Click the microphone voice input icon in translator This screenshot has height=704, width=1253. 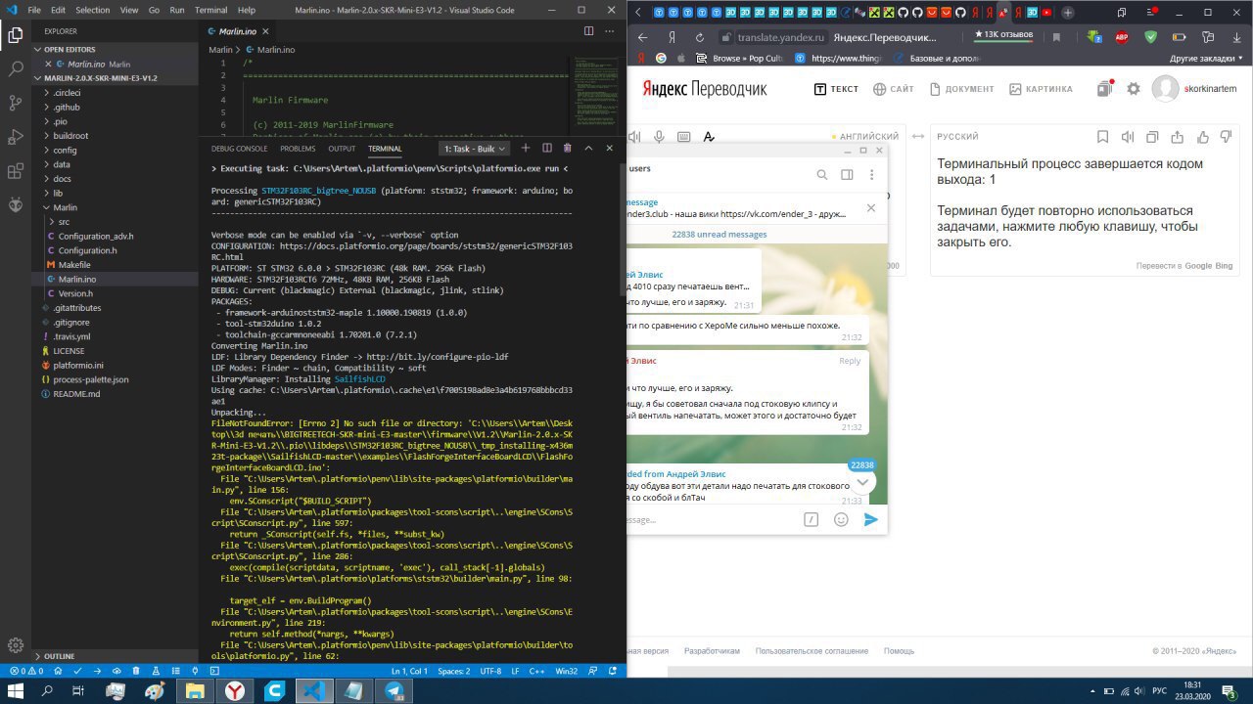pos(659,137)
